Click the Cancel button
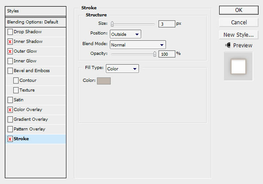Image resolution: width=263 pixels, height=184 pixels. 239,23
